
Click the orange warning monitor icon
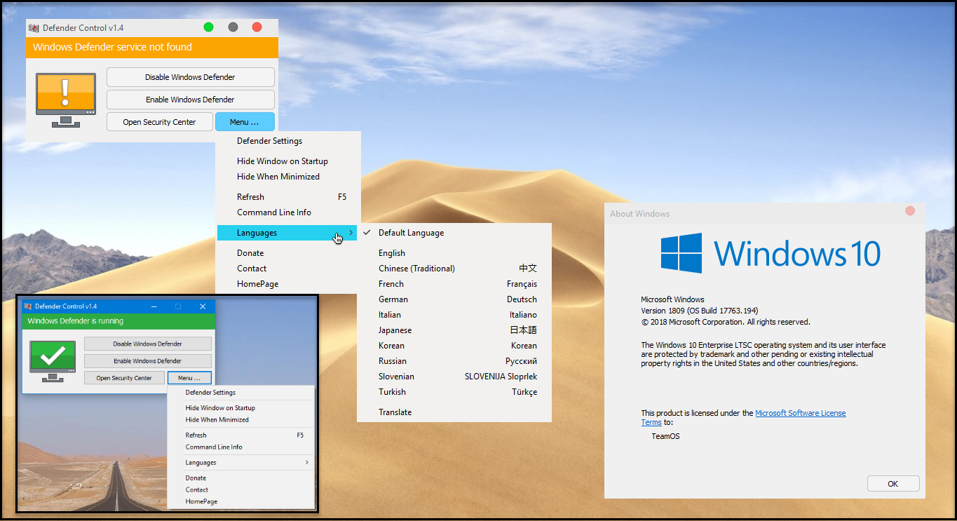pyautogui.click(x=65, y=100)
